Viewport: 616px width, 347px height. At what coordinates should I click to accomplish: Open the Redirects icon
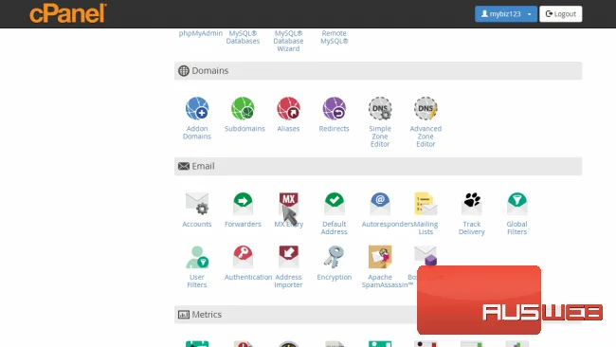[334, 108]
